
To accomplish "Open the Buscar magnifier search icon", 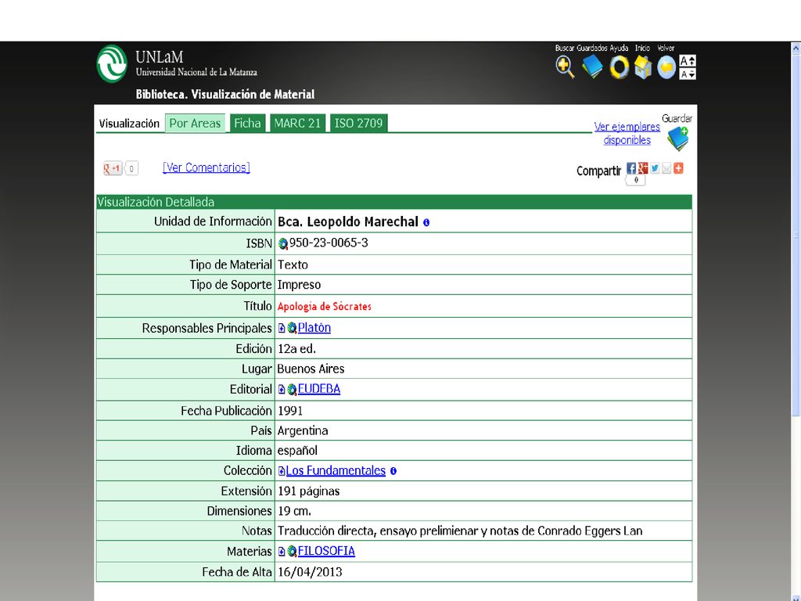I will click(x=565, y=67).
